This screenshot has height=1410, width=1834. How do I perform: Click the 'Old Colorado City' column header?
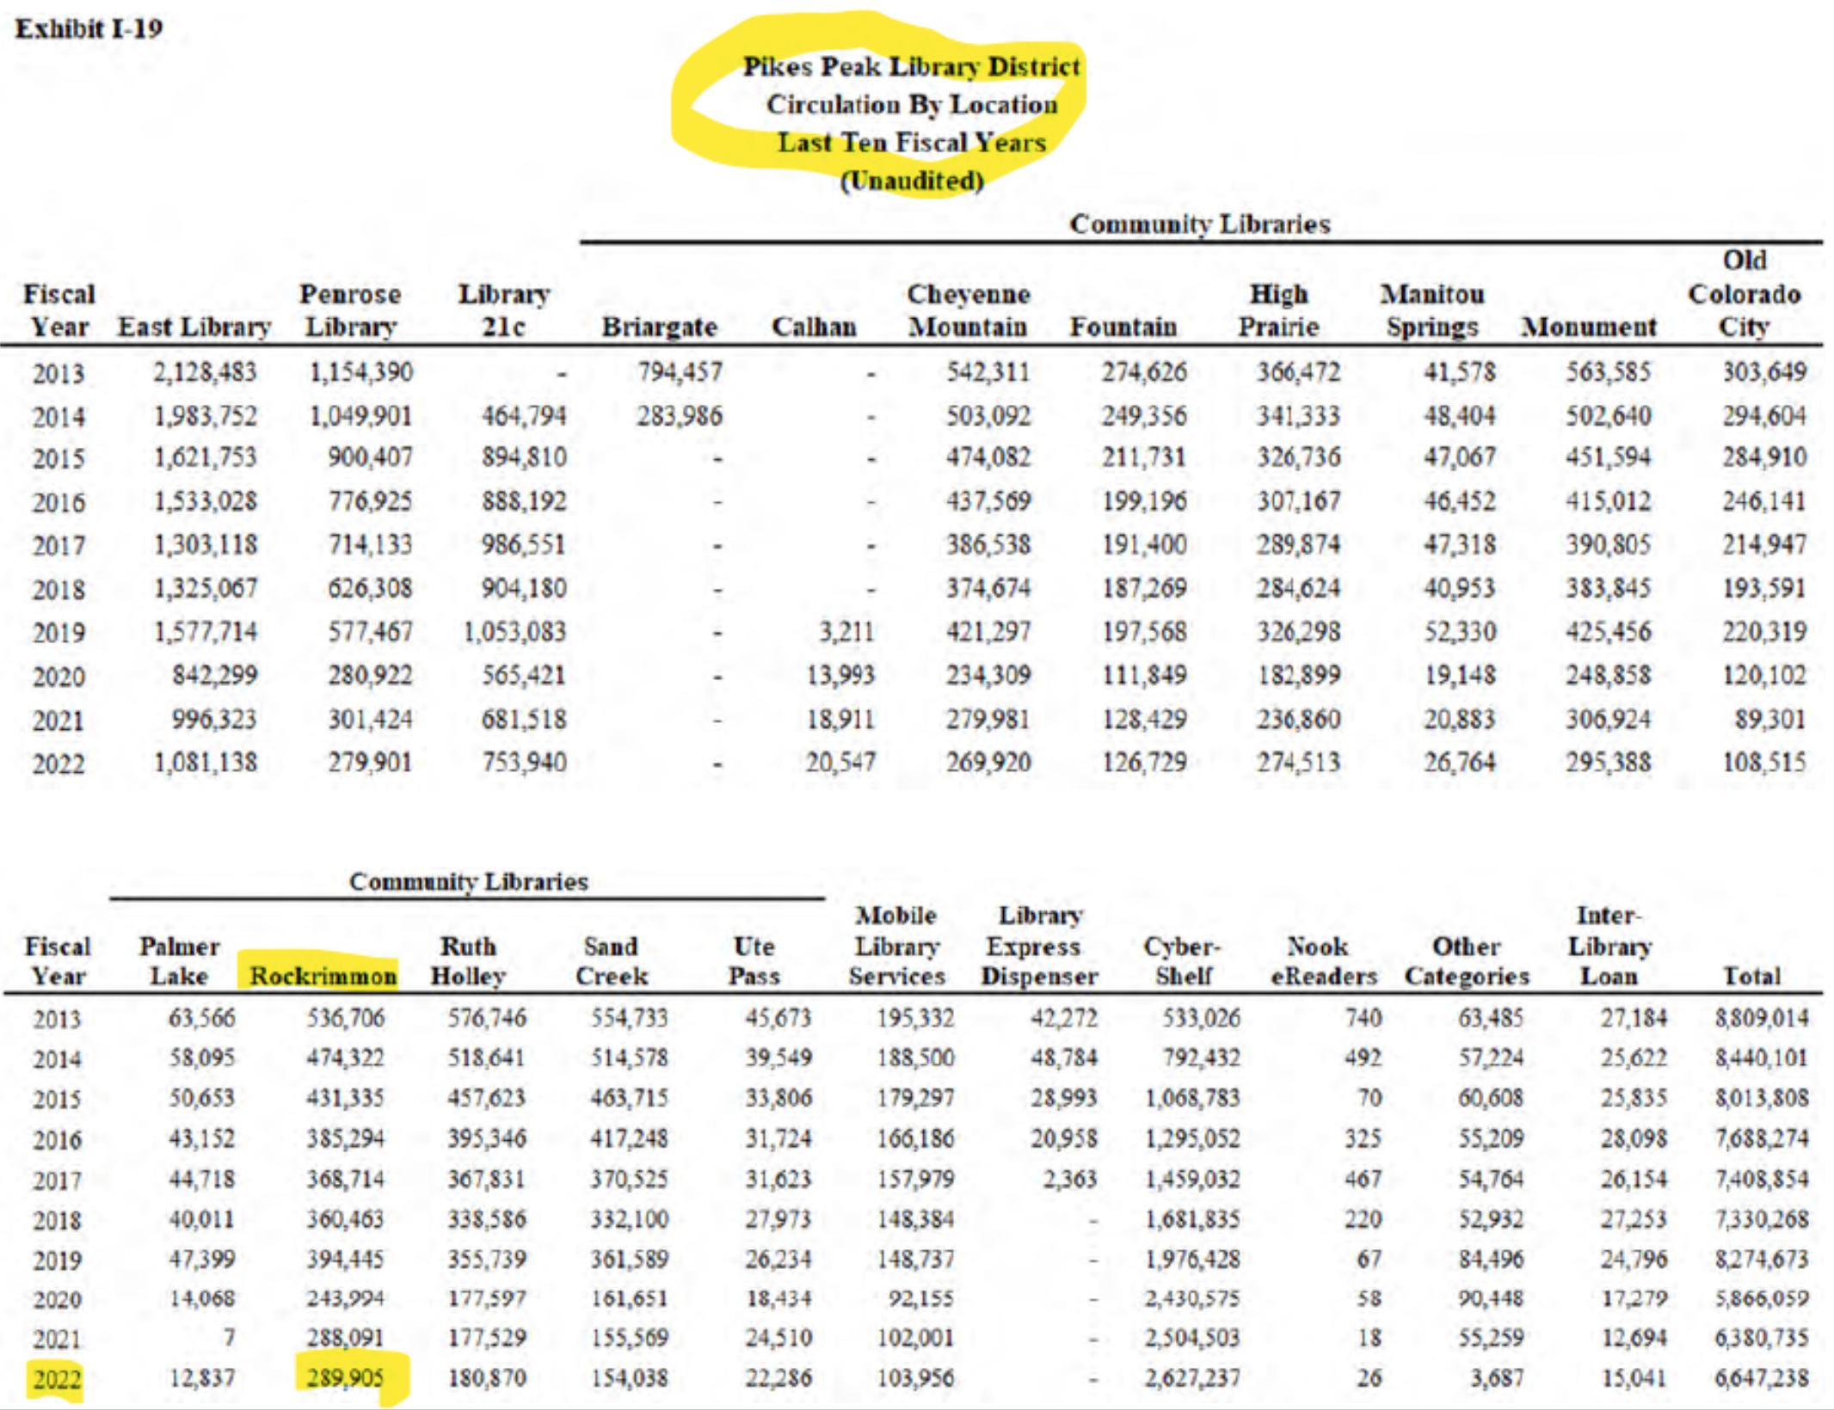pyautogui.click(x=1745, y=293)
